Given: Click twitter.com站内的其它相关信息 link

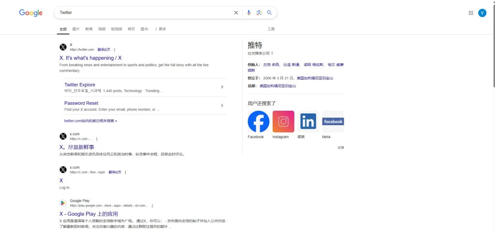Looking at the screenshot, I should click(90, 121).
